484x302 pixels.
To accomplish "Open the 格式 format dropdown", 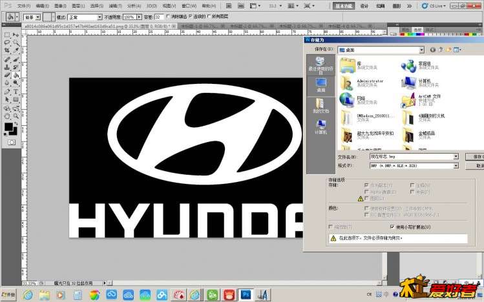I will tap(456, 166).
